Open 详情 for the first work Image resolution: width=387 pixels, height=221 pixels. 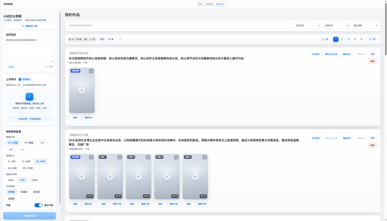[x=372, y=54]
